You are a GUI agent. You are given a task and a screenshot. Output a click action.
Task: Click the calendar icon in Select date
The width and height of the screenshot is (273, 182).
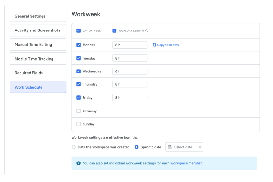(169, 147)
